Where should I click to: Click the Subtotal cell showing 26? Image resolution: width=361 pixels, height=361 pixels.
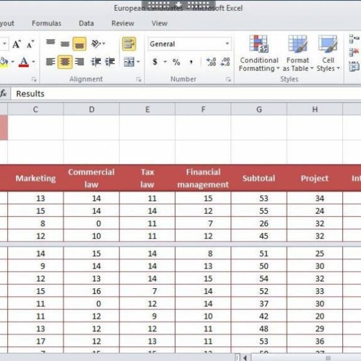(259, 223)
